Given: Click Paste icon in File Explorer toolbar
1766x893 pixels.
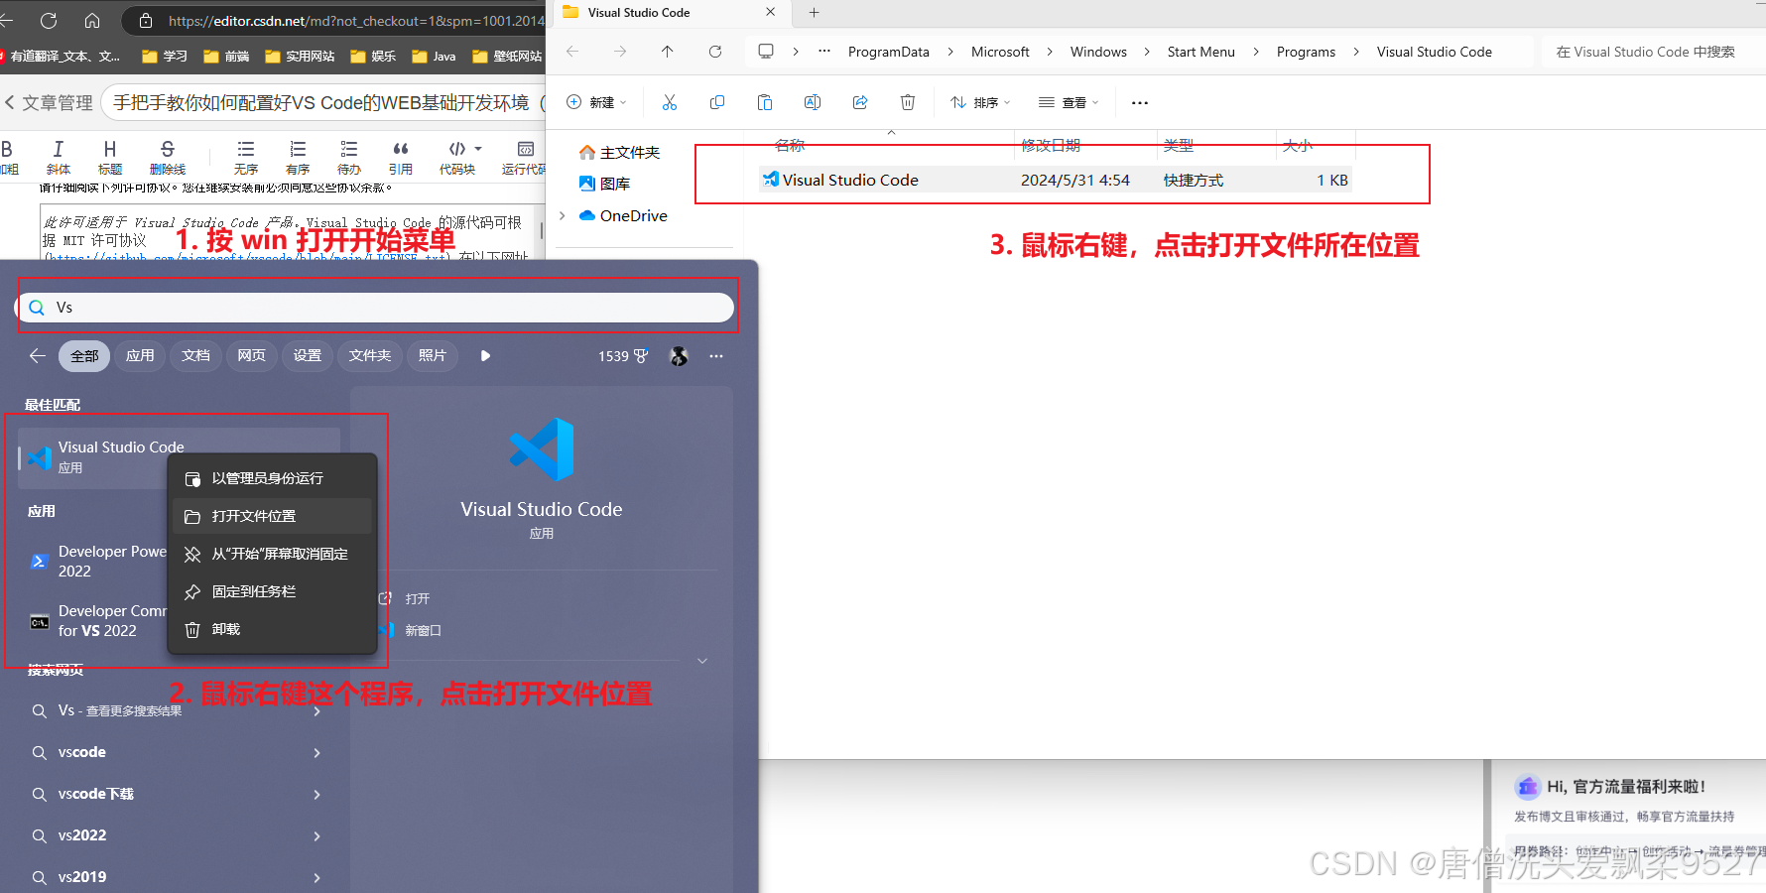Looking at the screenshot, I should coord(765,102).
